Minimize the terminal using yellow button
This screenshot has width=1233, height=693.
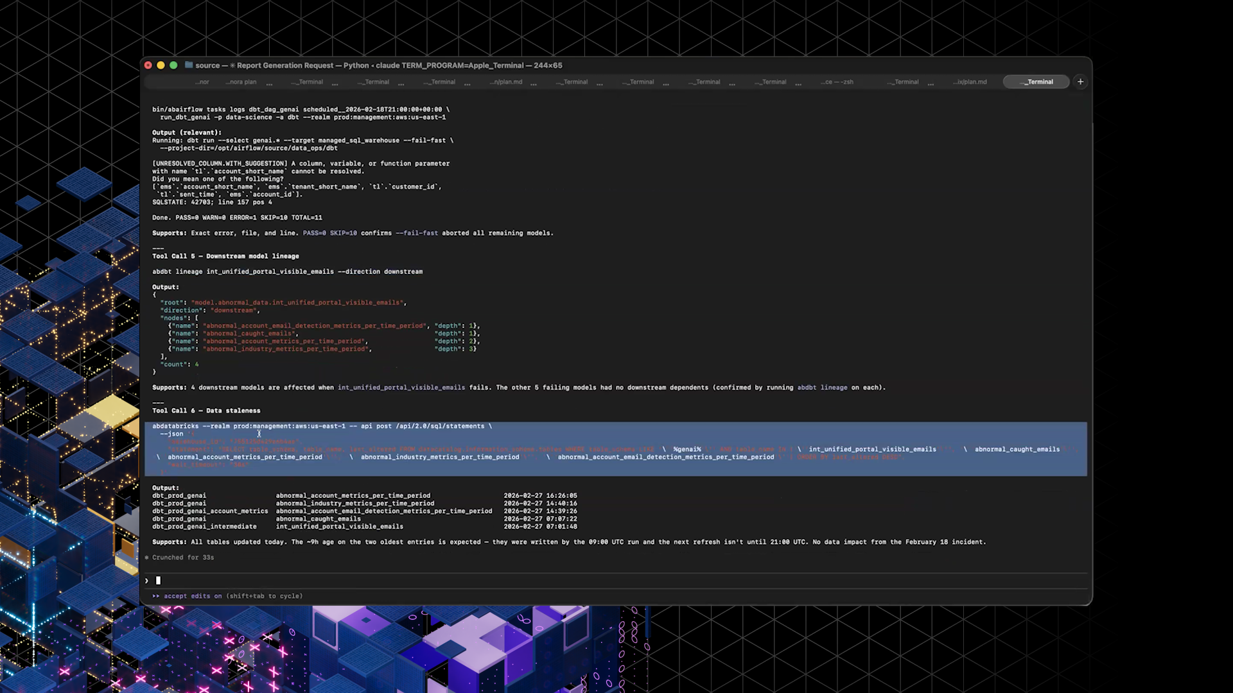click(161, 65)
